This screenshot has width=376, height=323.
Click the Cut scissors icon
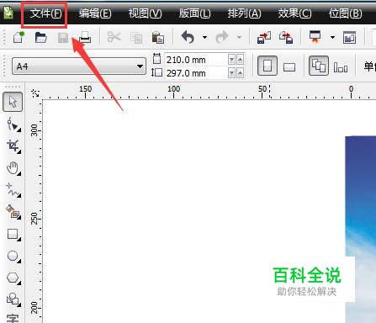click(x=114, y=37)
